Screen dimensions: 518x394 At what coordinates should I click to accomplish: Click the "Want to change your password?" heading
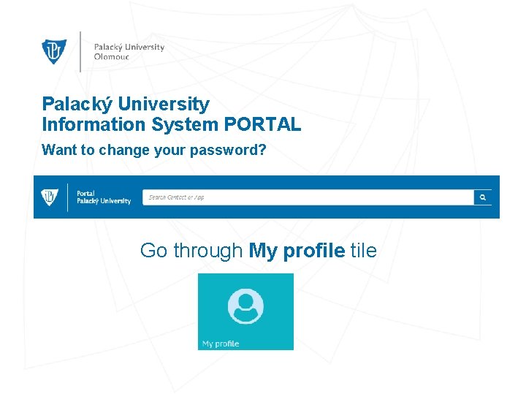tap(154, 150)
